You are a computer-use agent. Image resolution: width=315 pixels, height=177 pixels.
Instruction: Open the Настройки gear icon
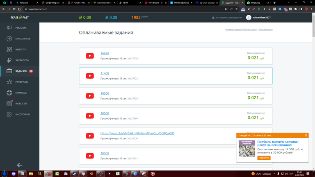[x=9, y=114]
